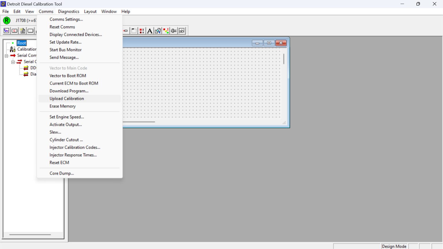Select the label (abl) instrument tool
443x249 pixels.
[182, 31]
